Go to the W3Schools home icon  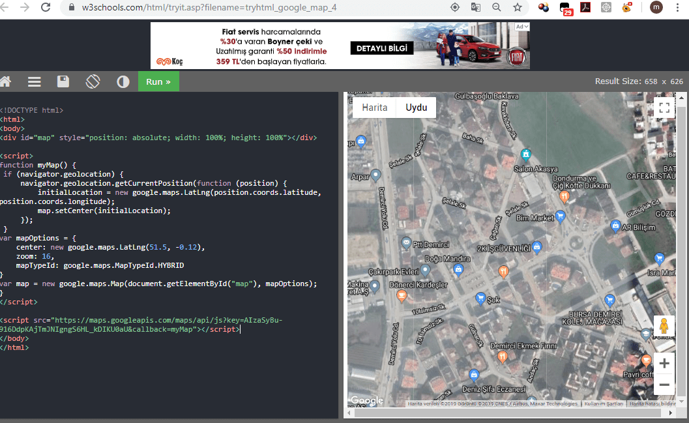5,81
